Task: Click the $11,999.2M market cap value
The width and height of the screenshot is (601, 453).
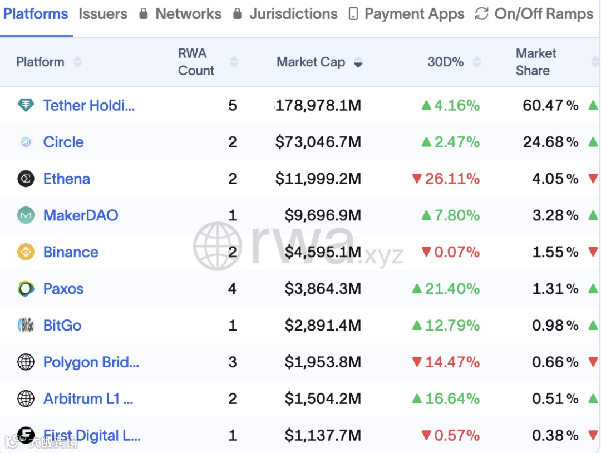Action: (318, 179)
